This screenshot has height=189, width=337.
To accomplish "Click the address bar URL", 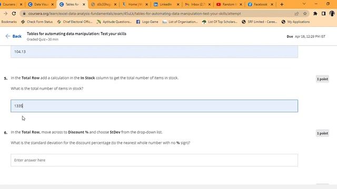I will 134,14.
